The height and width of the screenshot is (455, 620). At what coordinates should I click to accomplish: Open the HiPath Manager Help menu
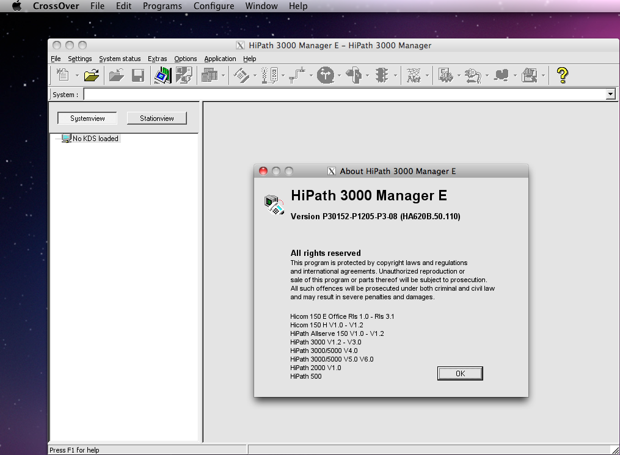tap(249, 59)
